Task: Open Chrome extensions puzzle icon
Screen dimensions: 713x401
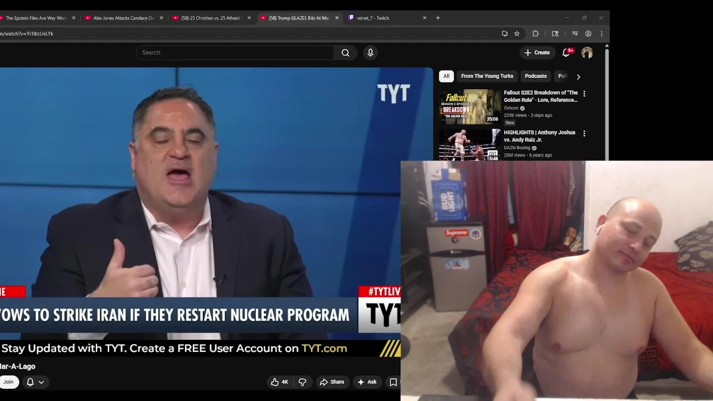Action: pyautogui.click(x=535, y=33)
